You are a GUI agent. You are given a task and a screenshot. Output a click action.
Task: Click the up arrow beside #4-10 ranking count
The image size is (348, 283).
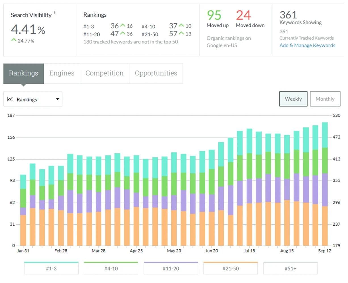pyautogui.click(x=181, y=26)
